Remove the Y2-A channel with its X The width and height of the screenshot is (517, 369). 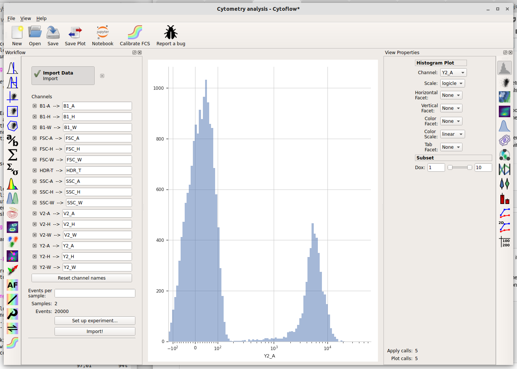pyautogui.click(x=34, y=246)
